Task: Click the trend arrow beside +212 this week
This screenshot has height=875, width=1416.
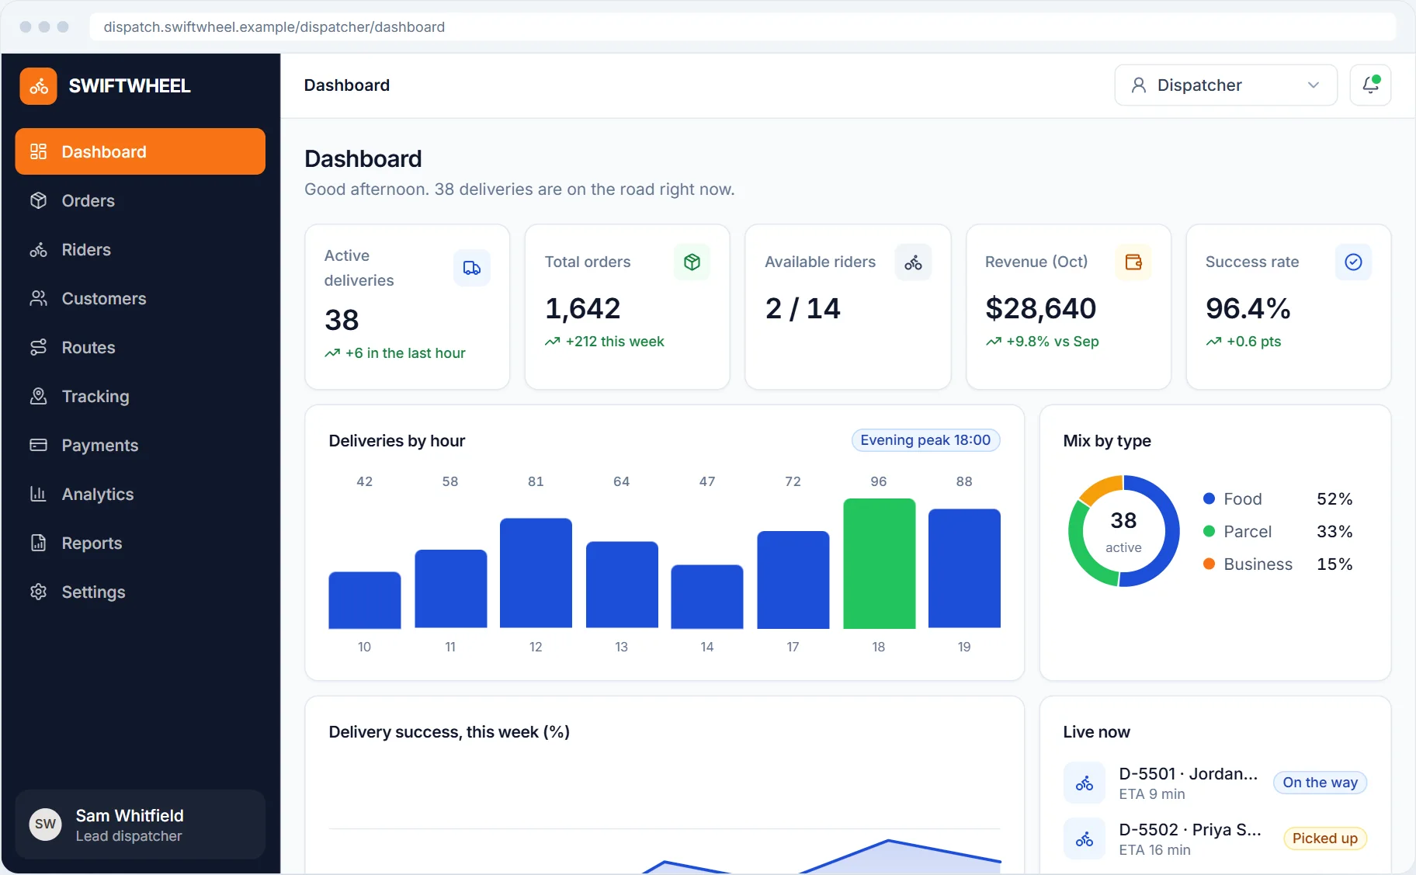Action: coord(552,342)
